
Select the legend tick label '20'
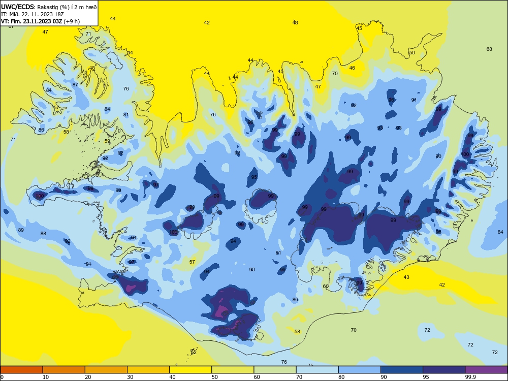coord(88,377)
